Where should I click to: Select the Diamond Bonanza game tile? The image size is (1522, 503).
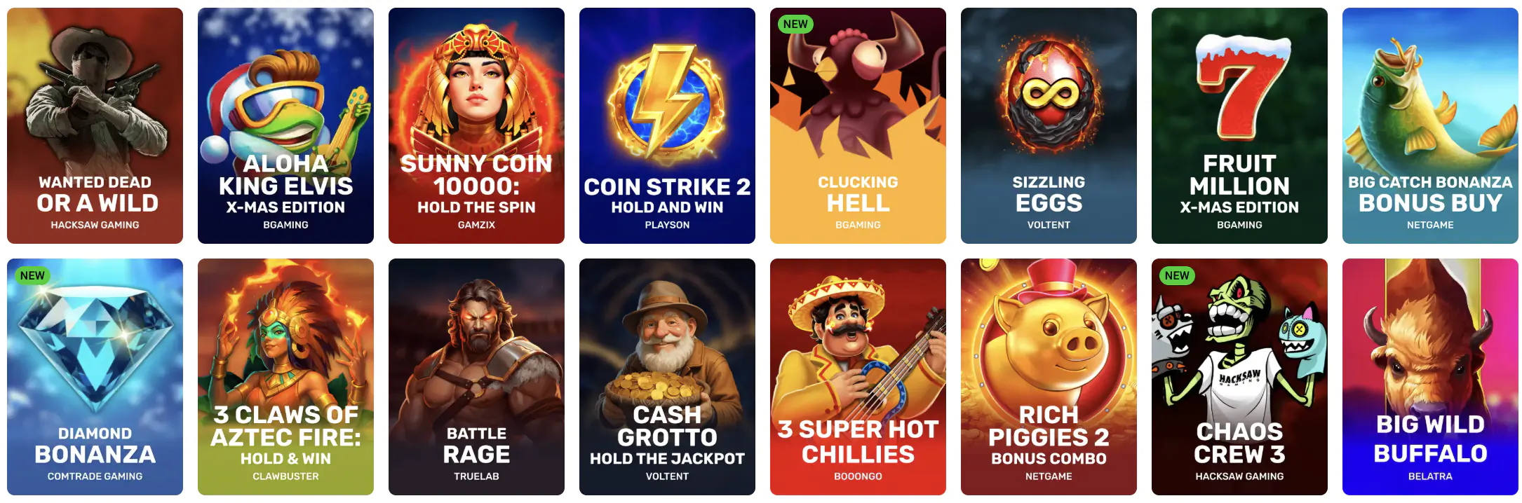(95, 377)
